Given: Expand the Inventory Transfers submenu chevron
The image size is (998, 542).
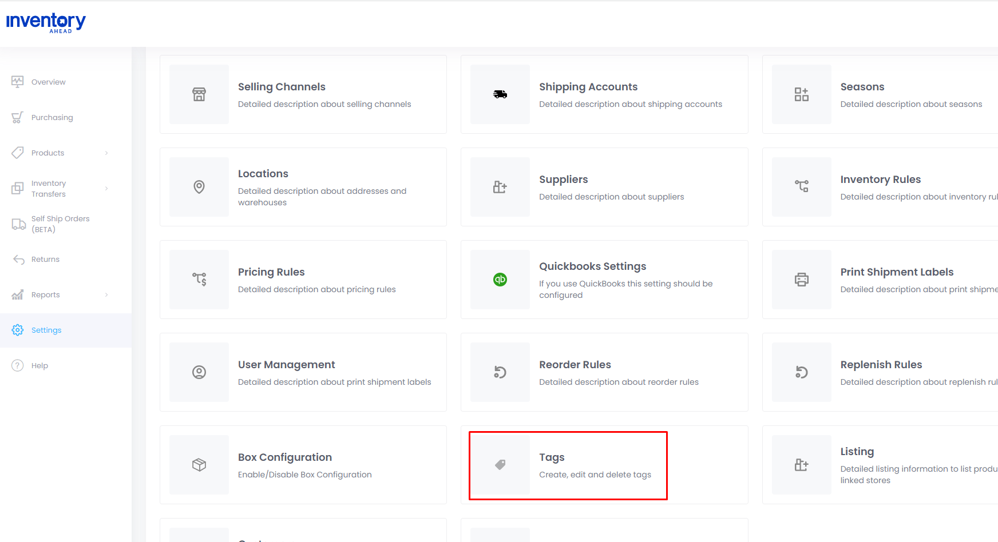Looking at the screenshot, I should coord(106,188).
